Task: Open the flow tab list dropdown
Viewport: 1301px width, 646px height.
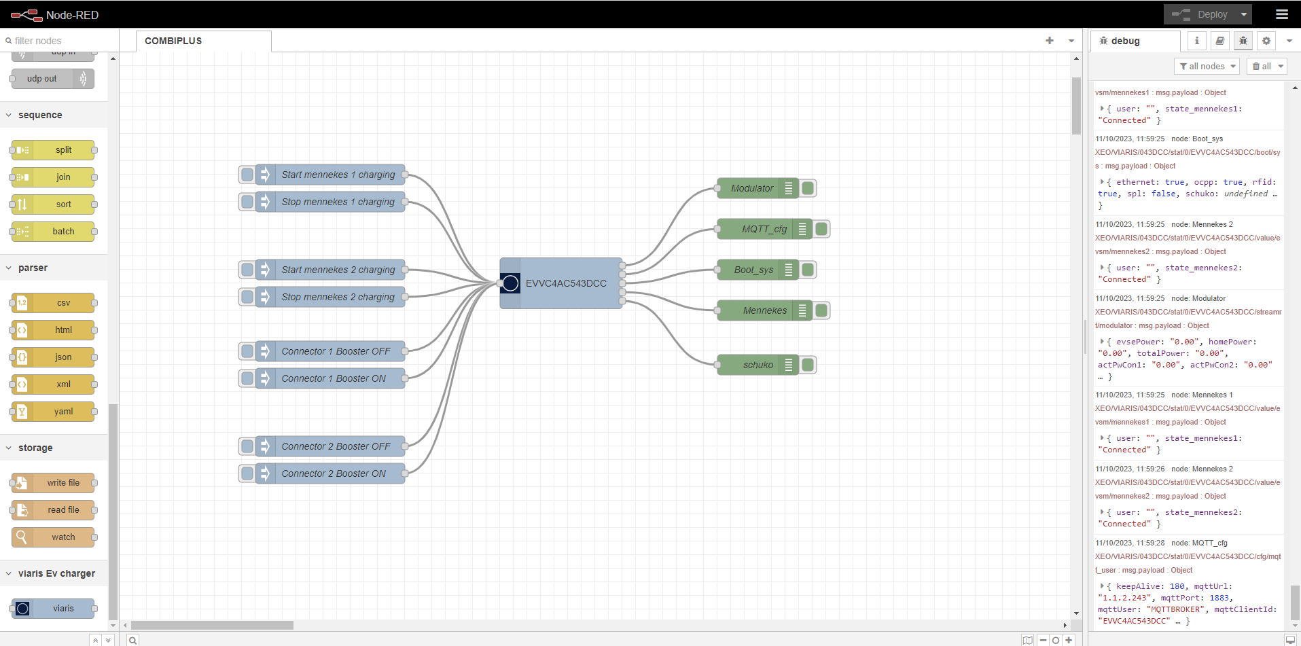Action: pyautogui.click(x=1071, y=41)
